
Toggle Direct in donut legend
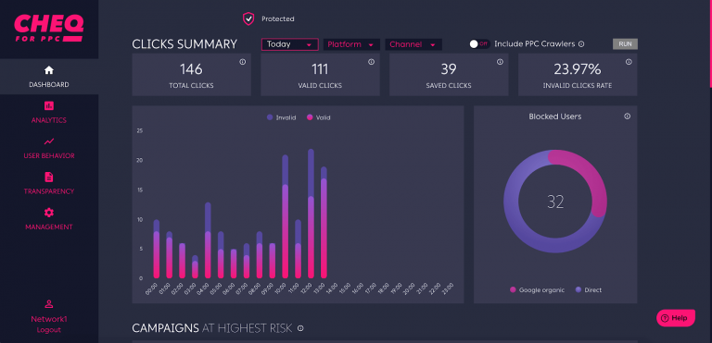tap(589, 290)
